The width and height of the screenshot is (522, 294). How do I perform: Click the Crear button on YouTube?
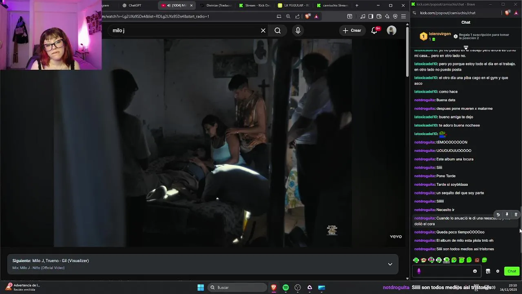tap(352, 31)
